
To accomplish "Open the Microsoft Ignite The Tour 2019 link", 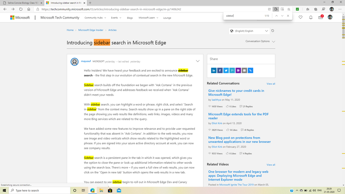I will point(236,185).
